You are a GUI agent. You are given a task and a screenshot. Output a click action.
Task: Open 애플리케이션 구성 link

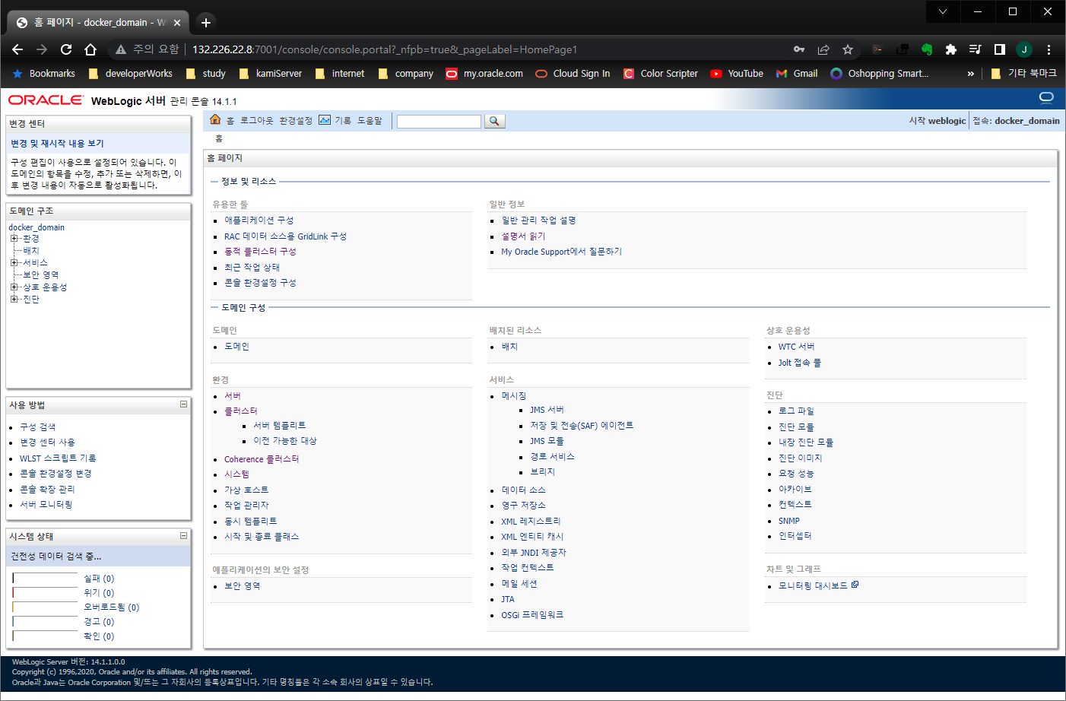(259, 220)
